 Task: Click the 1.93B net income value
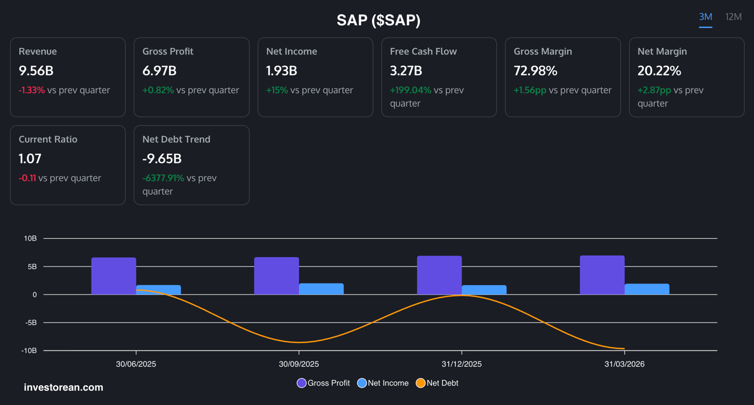pyautogui.click(x=282, y=71)
